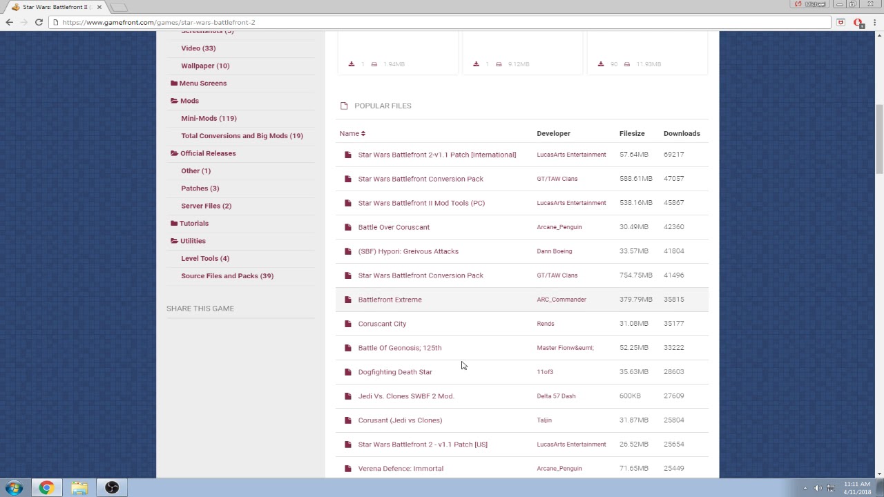Open the Video (33) subcategory
The image size is (884, 497).
198,48
